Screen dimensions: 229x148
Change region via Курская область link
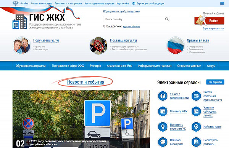point(131,27)
